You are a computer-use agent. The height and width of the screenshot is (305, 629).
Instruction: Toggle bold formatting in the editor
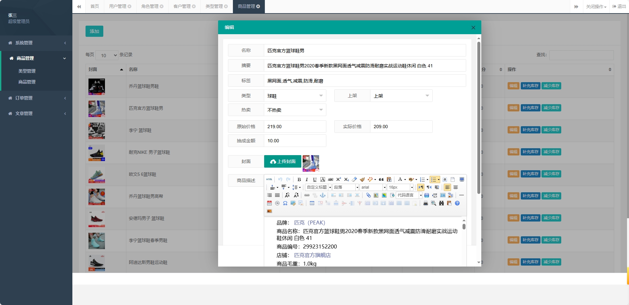(x=299, y=179)
